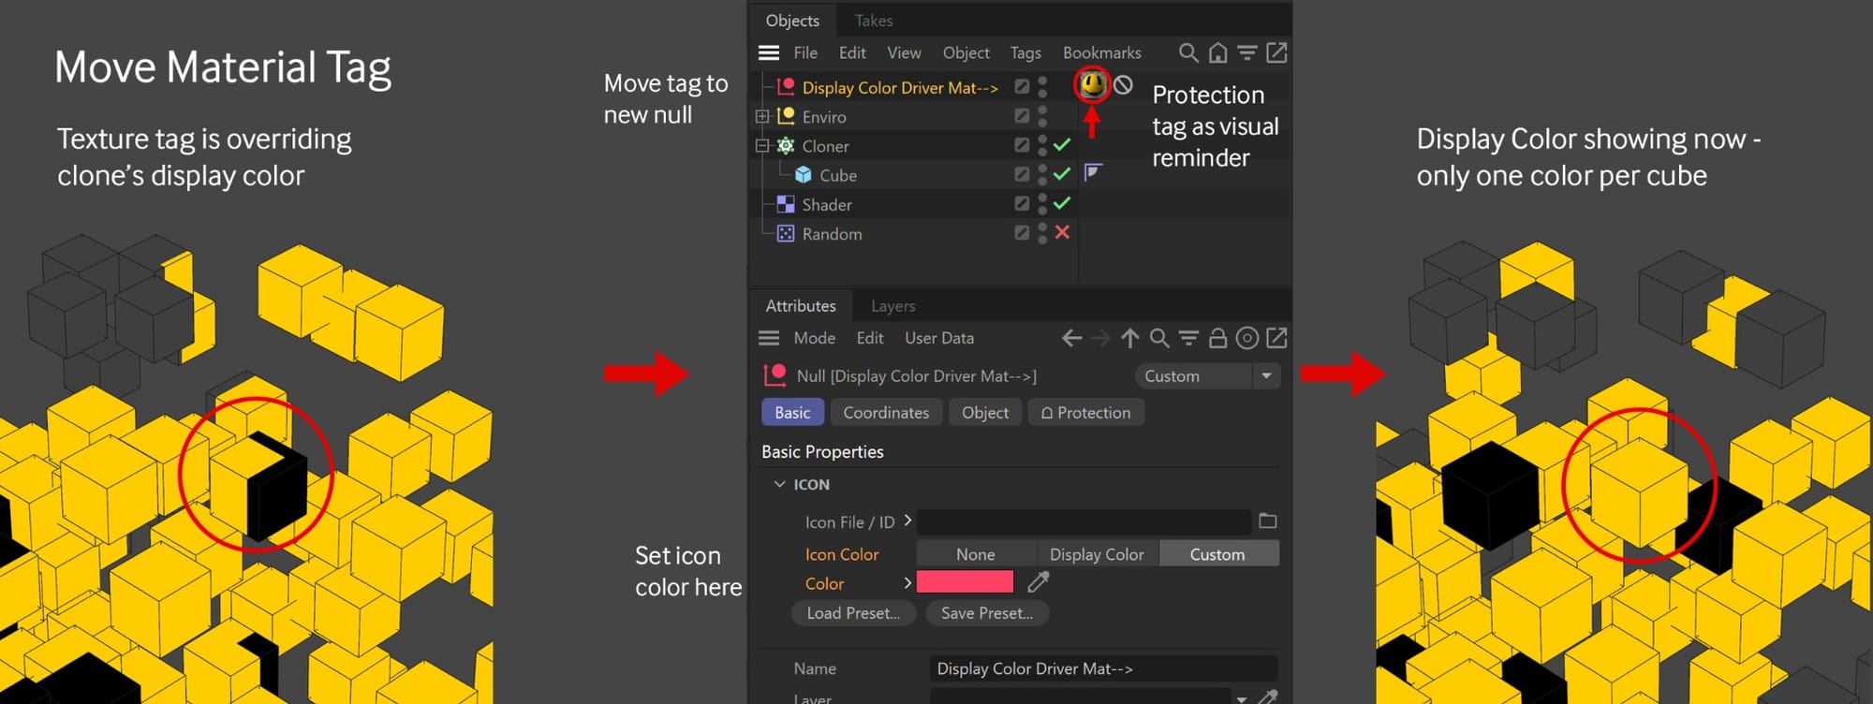The image size is (1873, 704).
Task: Click the Name field containing Display Color Driver Mat
Action: (1103, 668)
